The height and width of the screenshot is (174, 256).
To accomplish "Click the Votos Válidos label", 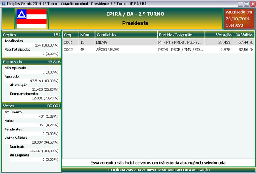I will point(16,138).
